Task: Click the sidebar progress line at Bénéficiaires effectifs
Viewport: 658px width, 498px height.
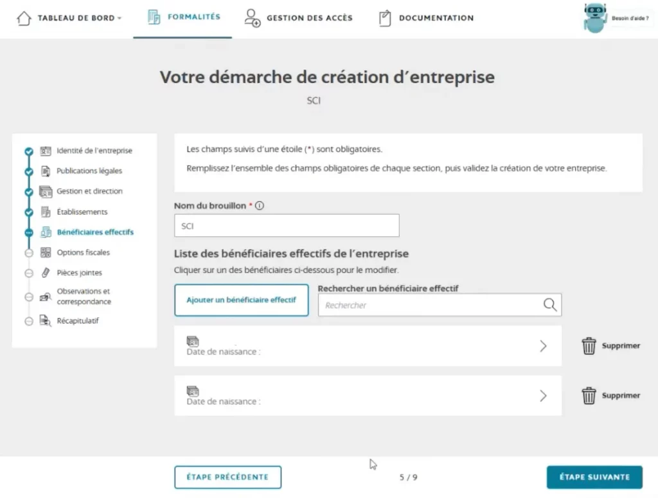Action: pyautogui.click(x=28, y=232)
